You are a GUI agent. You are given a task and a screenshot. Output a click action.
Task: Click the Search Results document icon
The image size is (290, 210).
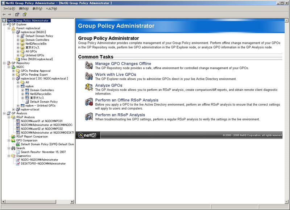point(18,152)
